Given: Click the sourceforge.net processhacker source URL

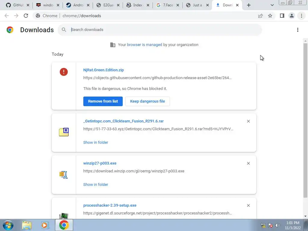Looking at the screenshot, I should point(158,213).
